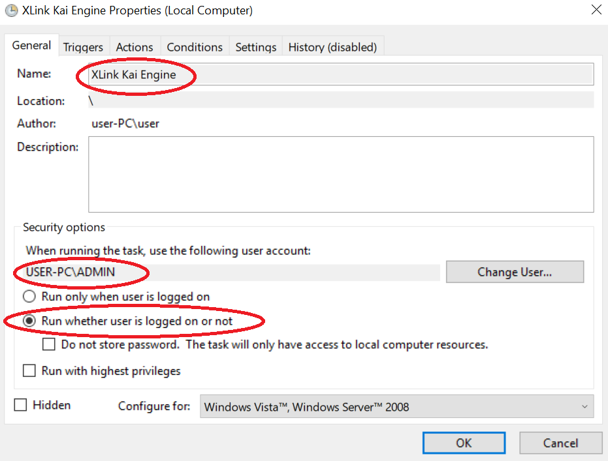Switch to the Conditions tab
Screen dimensions: 608x461
coord(195,47)
